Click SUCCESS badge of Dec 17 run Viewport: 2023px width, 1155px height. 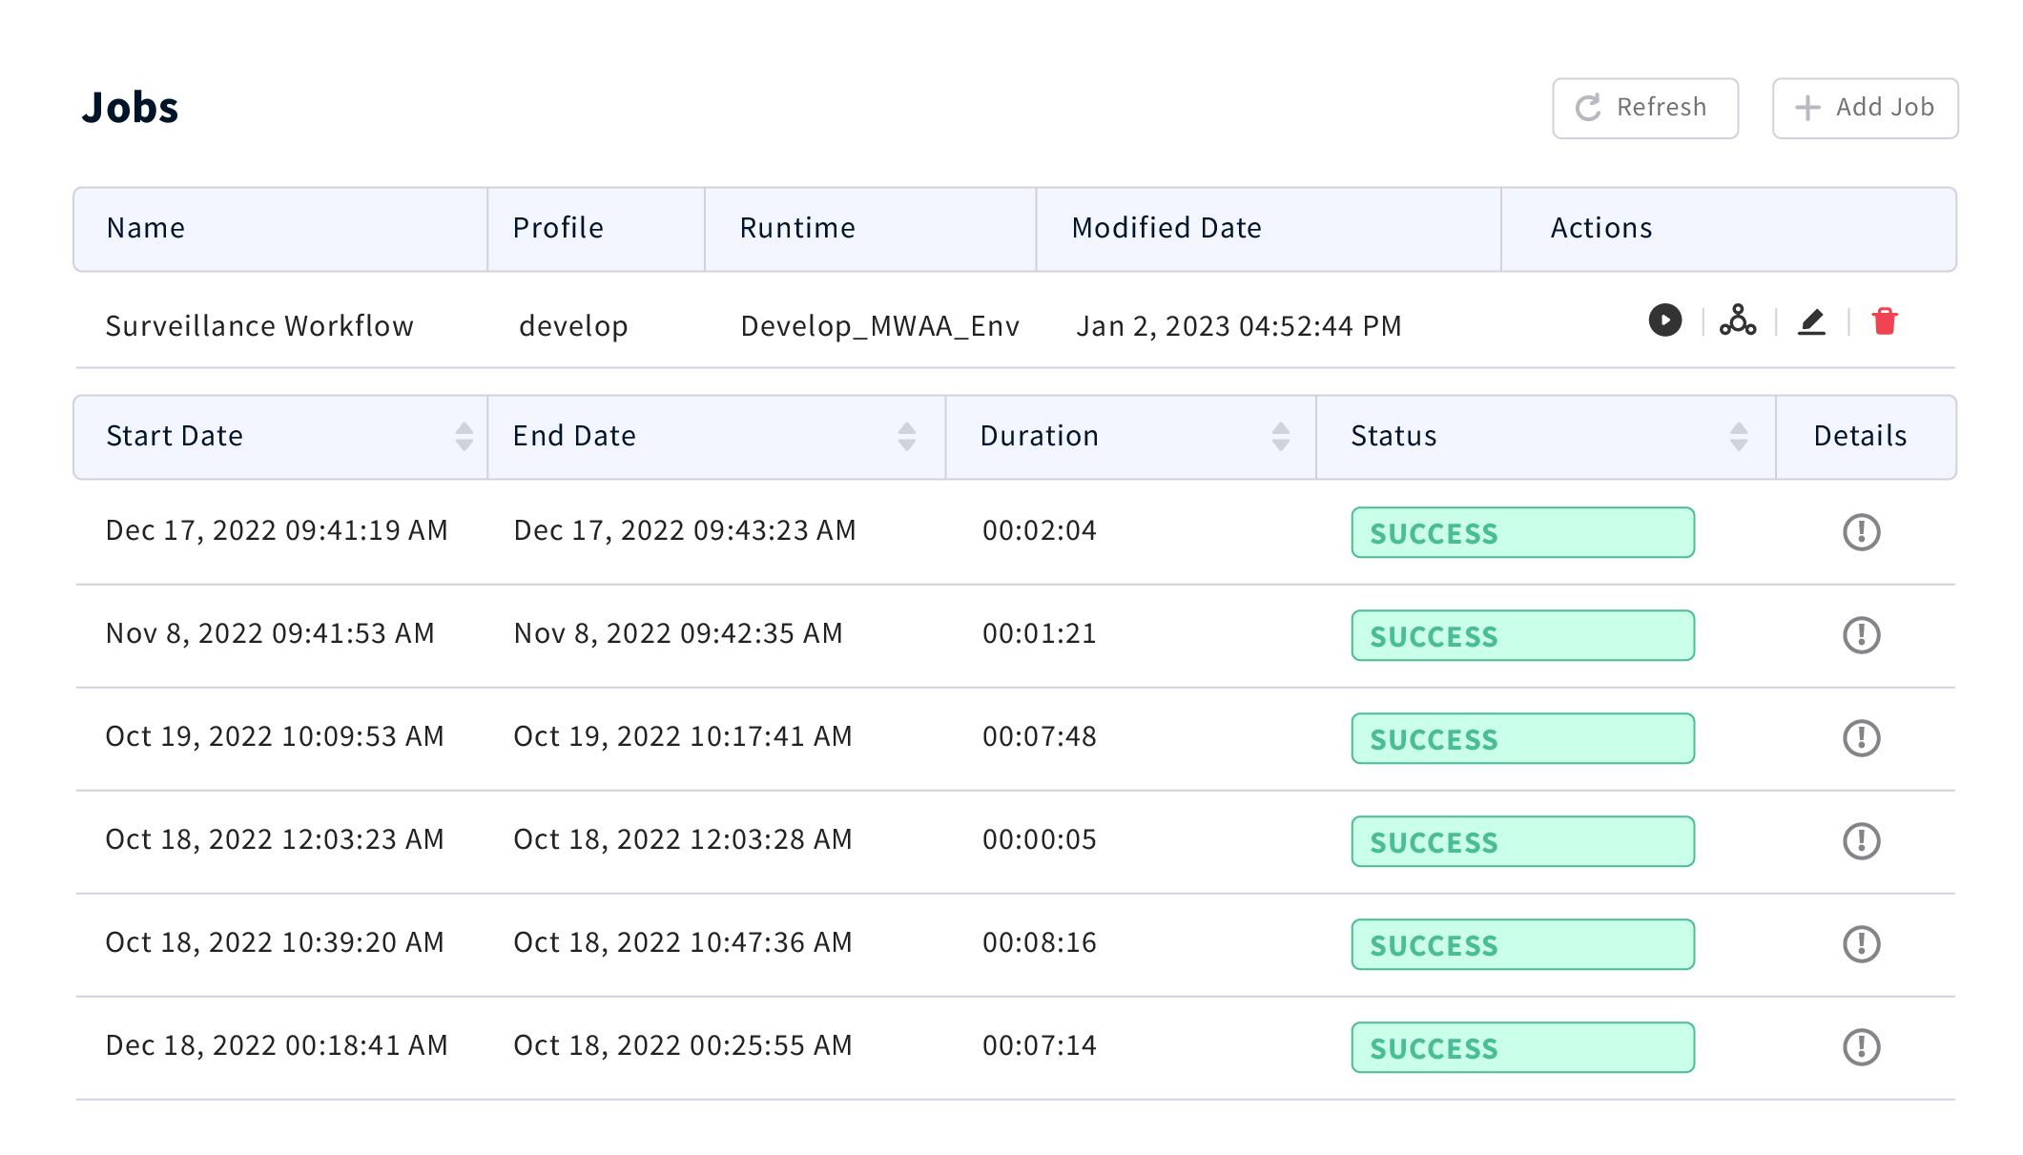pos(1521,533)
